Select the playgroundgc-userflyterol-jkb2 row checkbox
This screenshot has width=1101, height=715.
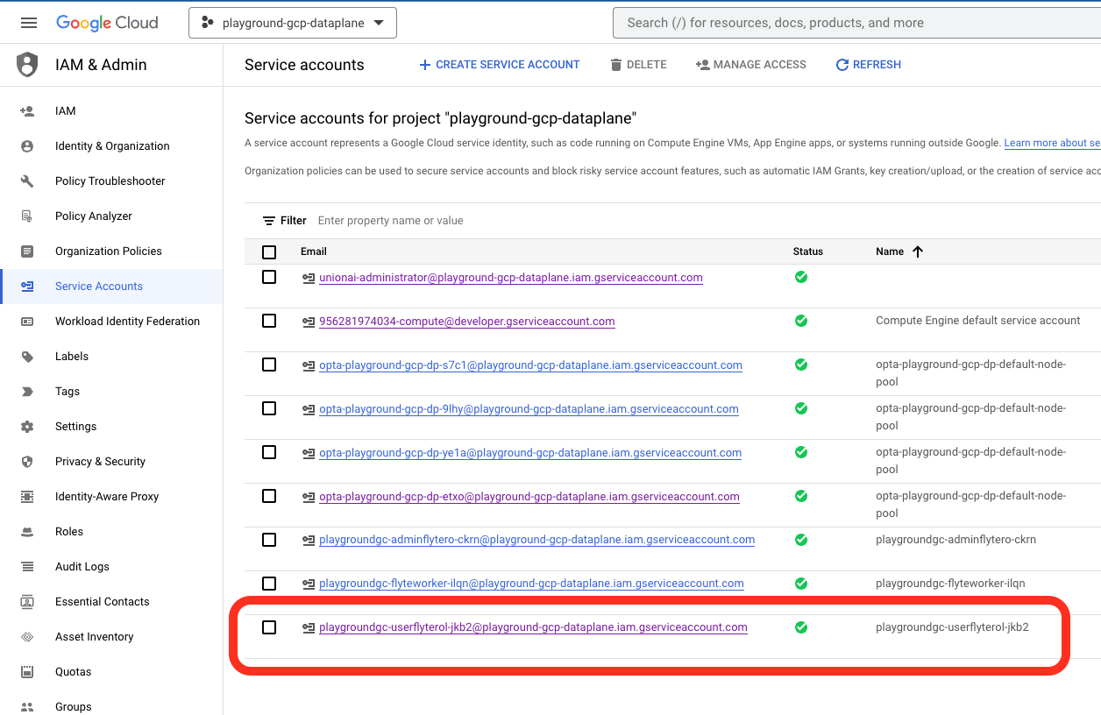point(269,627)
